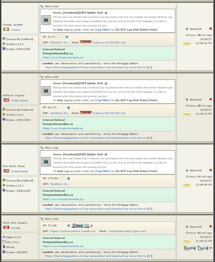Expand the landed URL in the Fort Worth entry
Image resolution: width=215 pixels, height=262 pixels.
150,209
